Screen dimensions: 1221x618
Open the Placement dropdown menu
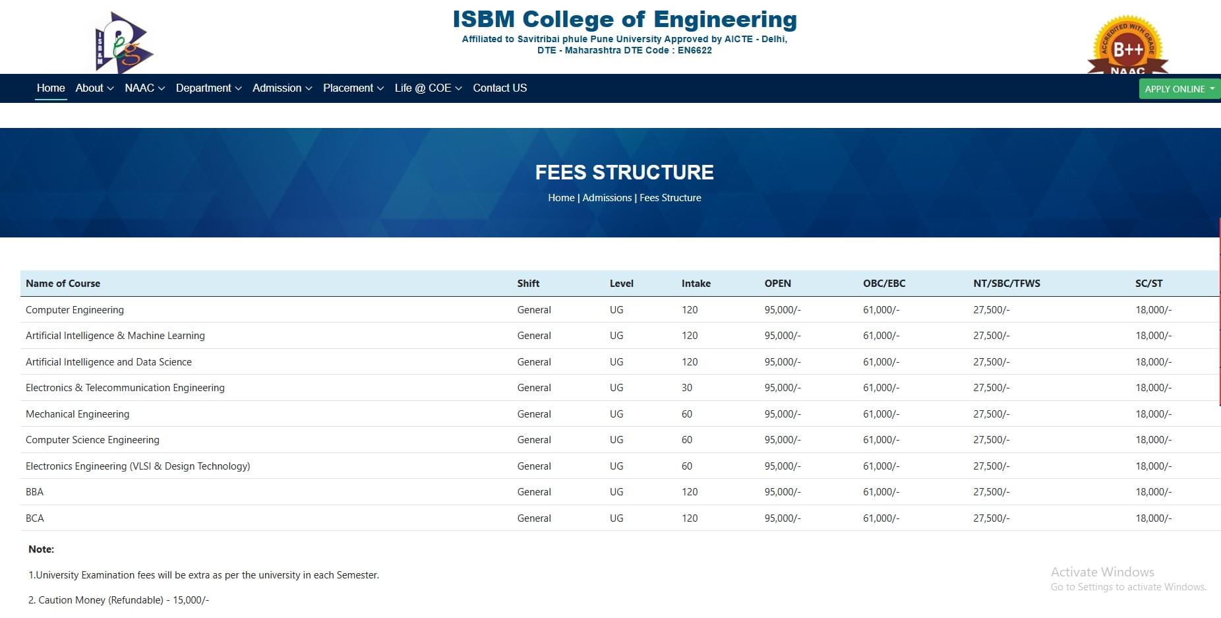[353, 88]
